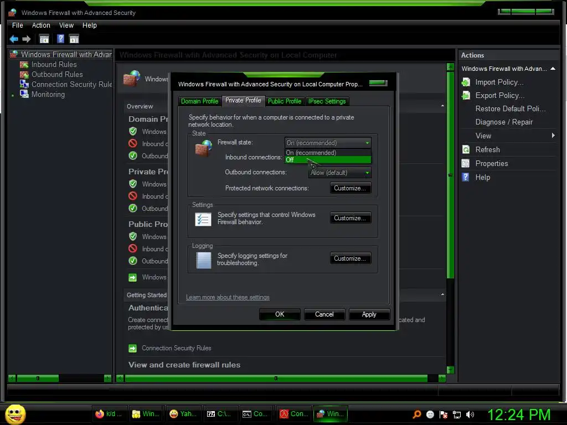Go back using the blue back arrow

(x=14, y=39)
